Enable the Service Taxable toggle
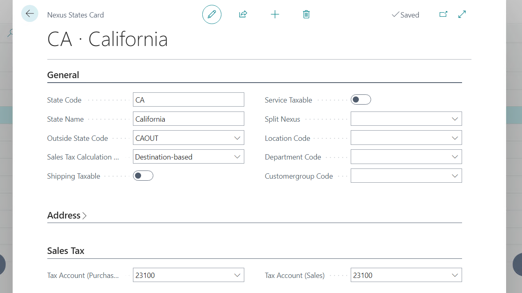This screenshot has width=522, height=293. point(361,99)
